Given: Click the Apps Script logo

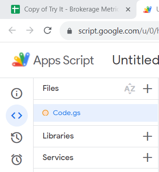Looking at the screenshot, I should [21, 60].
